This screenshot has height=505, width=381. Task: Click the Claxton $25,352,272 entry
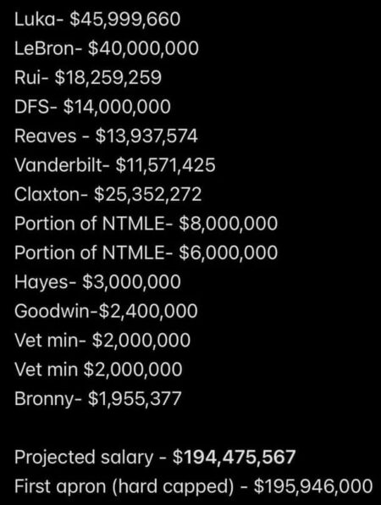(x=108, y=195)
